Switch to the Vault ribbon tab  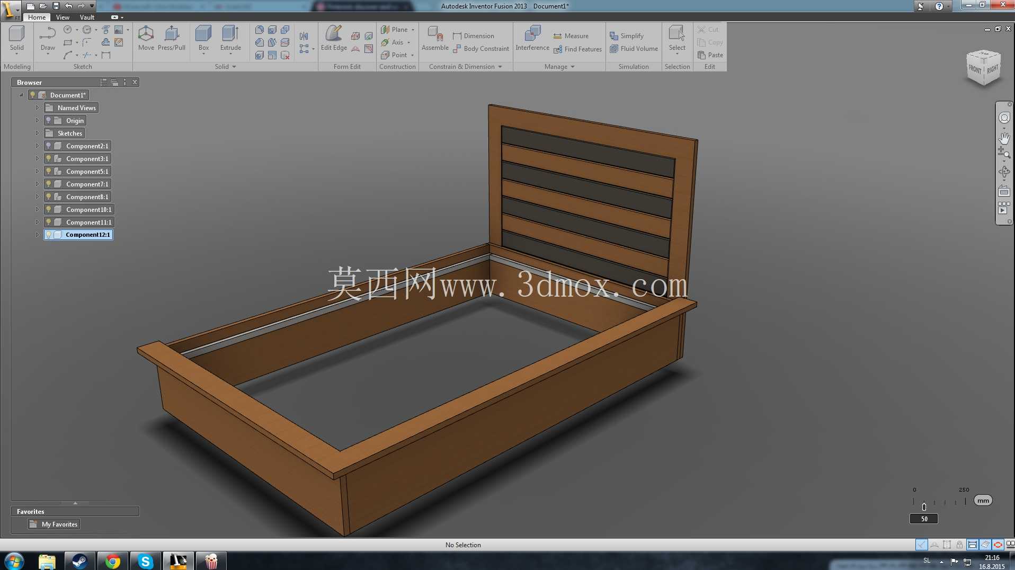(87, 17)
